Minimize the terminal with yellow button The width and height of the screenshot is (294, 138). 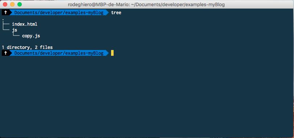coord(12,4)
